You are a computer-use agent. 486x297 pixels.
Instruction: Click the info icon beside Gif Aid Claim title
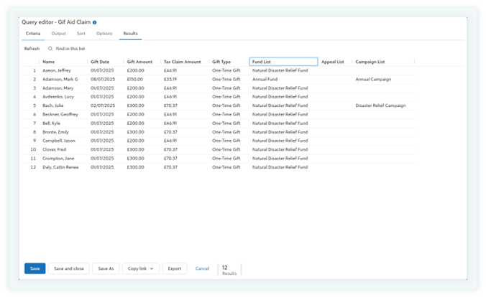pyautogui.click(x=94, y=22)
